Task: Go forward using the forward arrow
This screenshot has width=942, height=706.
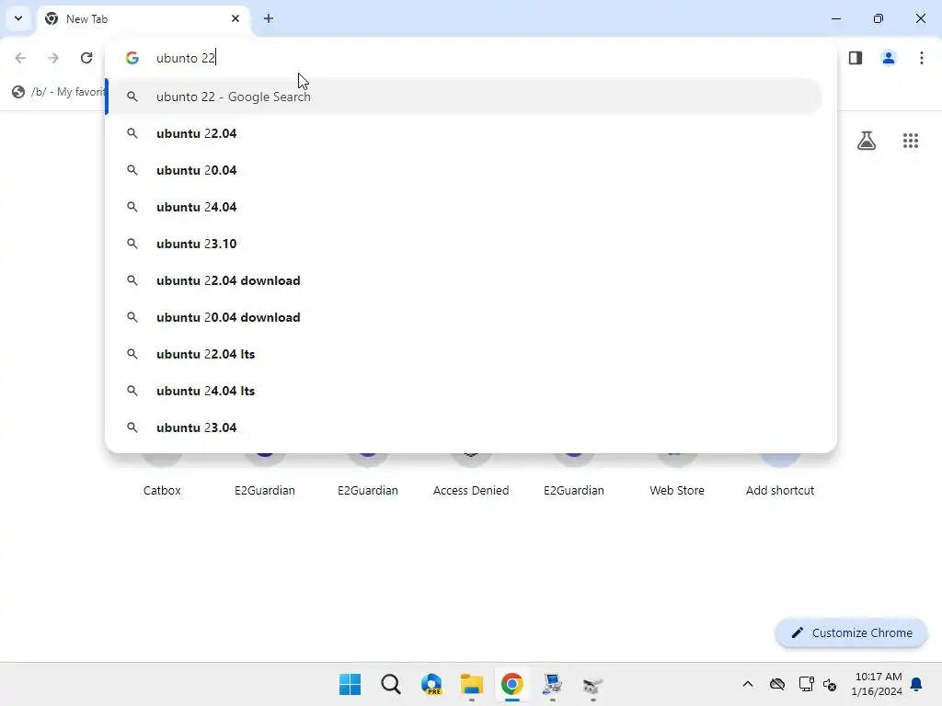Action: tap(52, 58)
